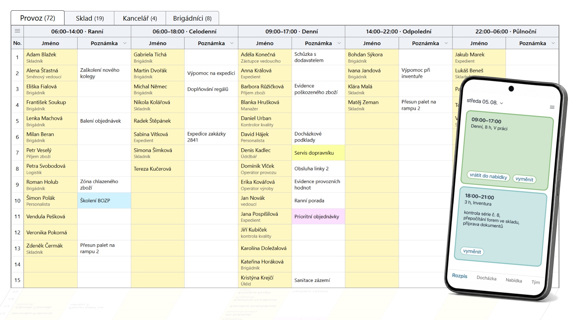This screenshot has width=570, height=320.
Task: Open the Poznámka dropdown under the Ranní shift
Action: coord(125,43)
